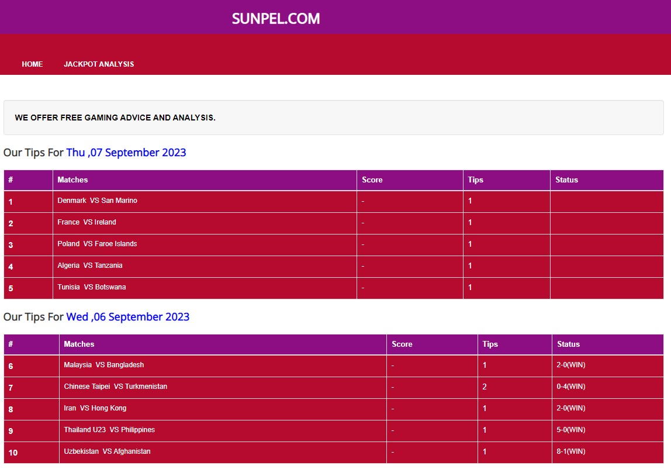Click the 0-4(WIN) status result

[x=570, y=387]
